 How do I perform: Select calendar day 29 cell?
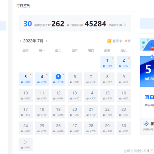click(x=107, y=128)
